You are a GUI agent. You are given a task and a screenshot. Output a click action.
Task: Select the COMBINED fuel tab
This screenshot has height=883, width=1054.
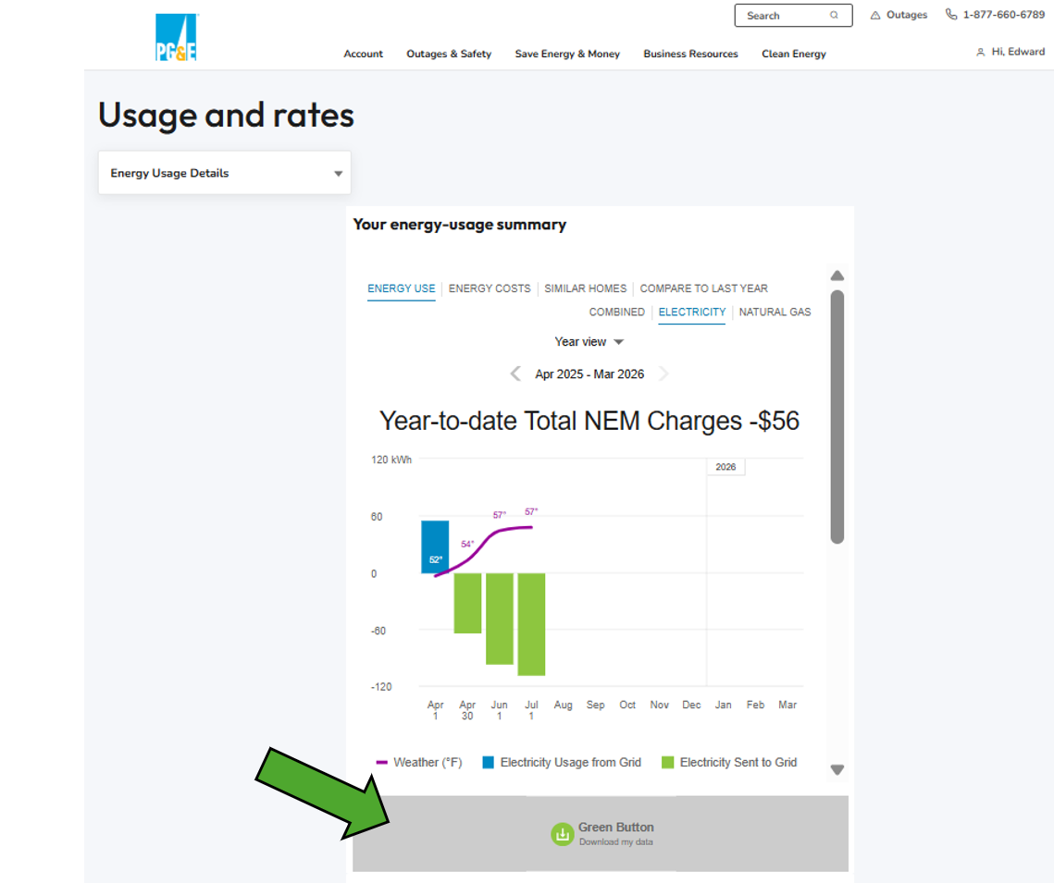tap(616, 313)
